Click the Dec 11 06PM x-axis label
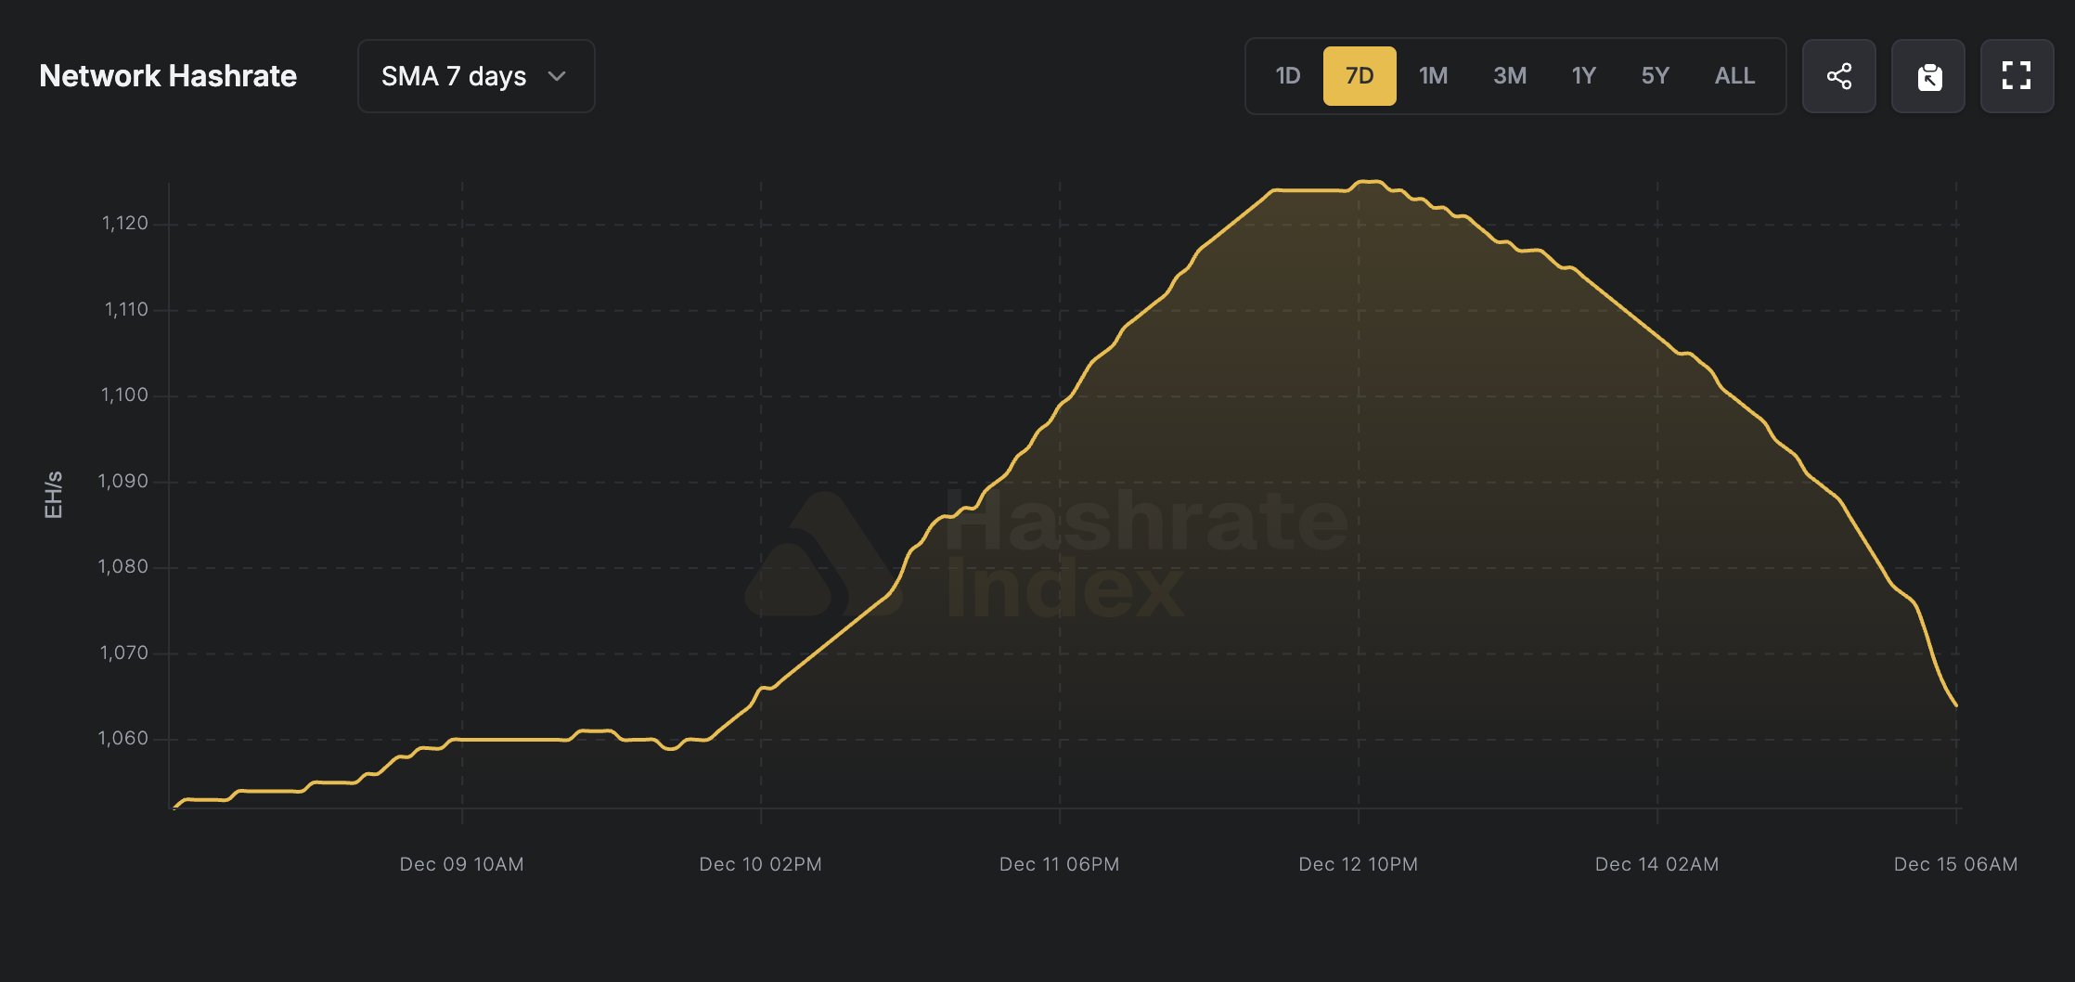The height and width of the screenshot is (982, 2075). tap(1059, 864)
